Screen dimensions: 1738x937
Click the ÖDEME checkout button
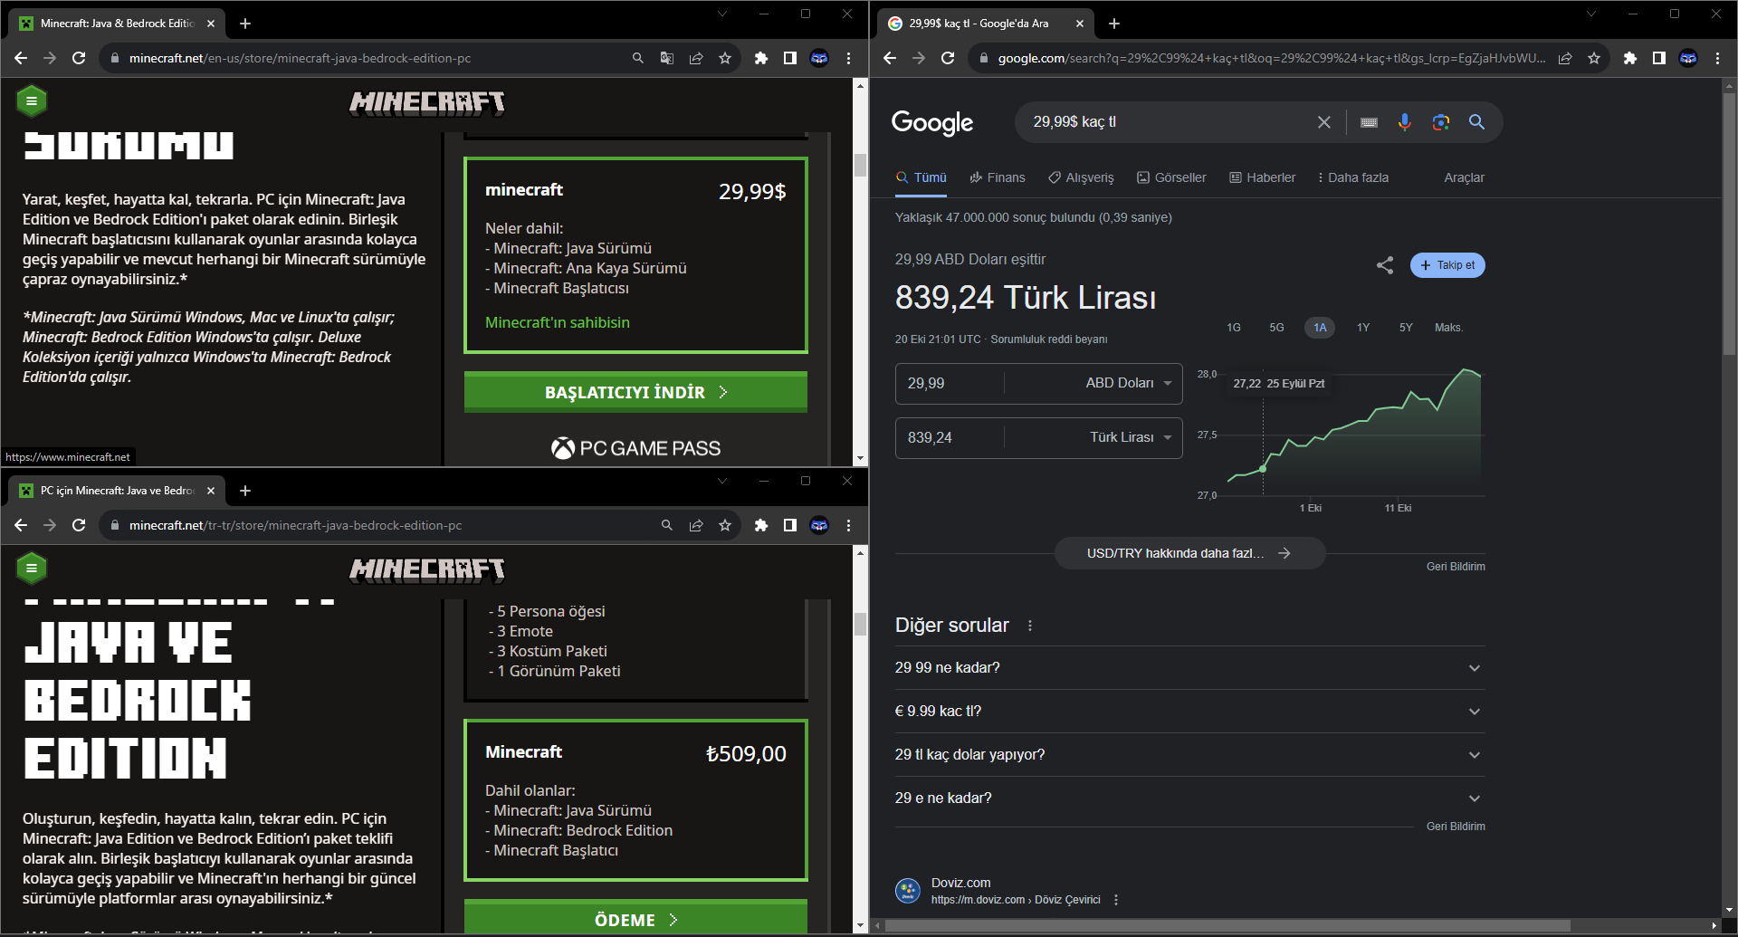[635, 918]
